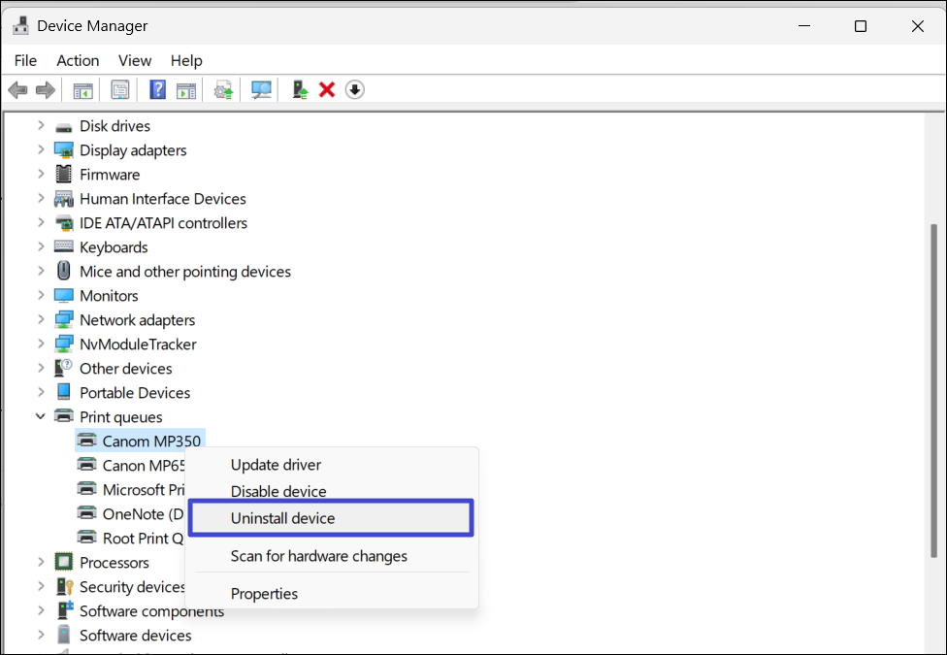Screen dimensions: 947x655
Task: Collapse the Print queues category
Action: click(x=41, y=416)
